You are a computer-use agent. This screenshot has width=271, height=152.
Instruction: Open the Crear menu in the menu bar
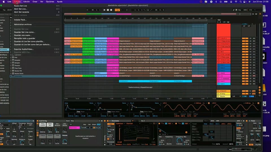pos(35,2)
